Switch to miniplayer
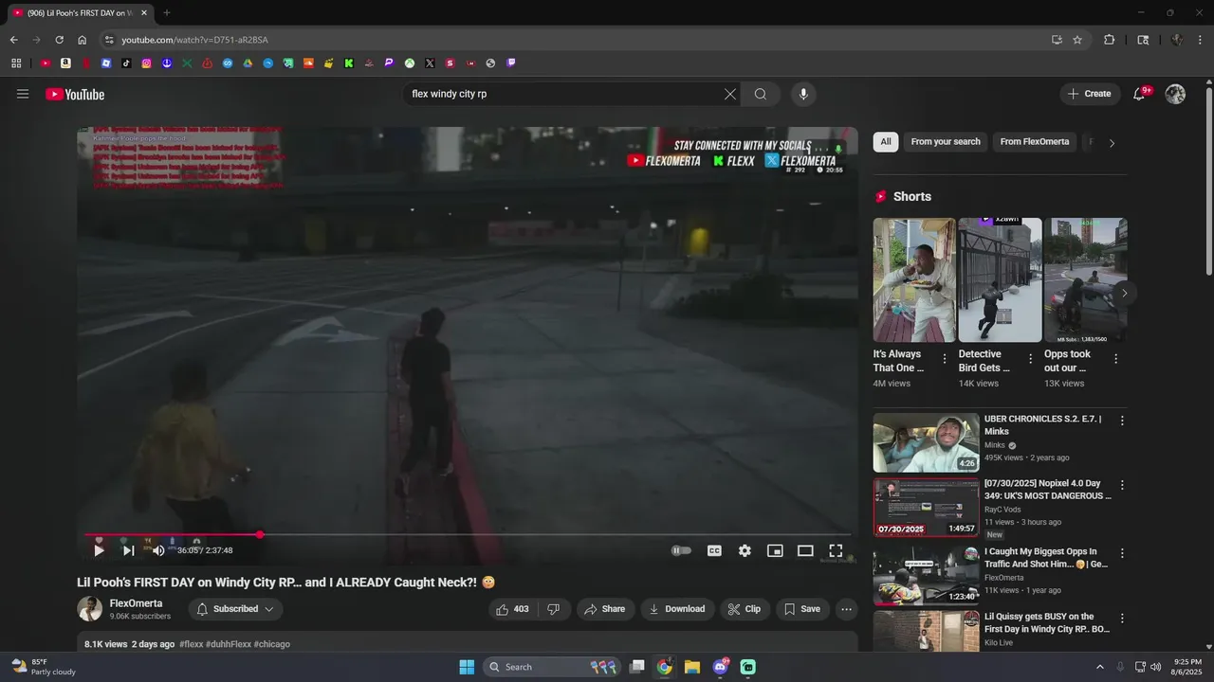This screenshot has width=1214, height=682. click(x=775, y=550)
